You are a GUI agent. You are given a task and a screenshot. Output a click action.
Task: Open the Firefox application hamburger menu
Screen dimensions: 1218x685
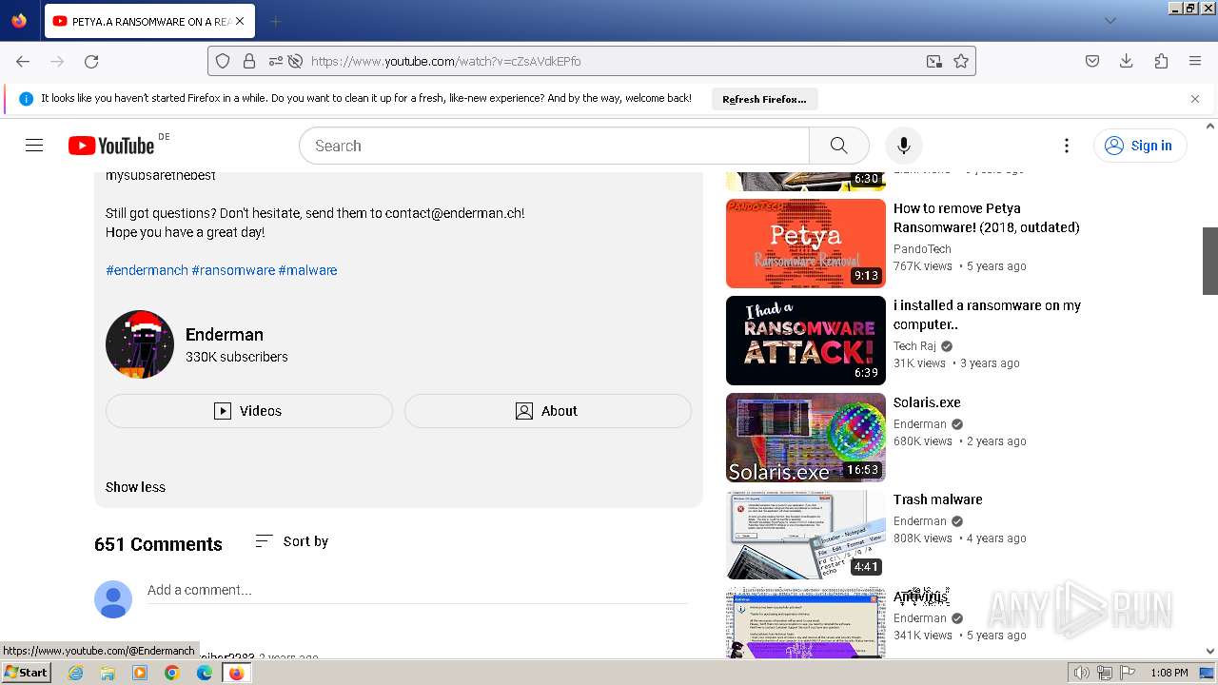(1195, 61)
